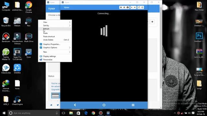Select the Vysor desktop shortcut
The image size is (207, 116).
[29, 53]
